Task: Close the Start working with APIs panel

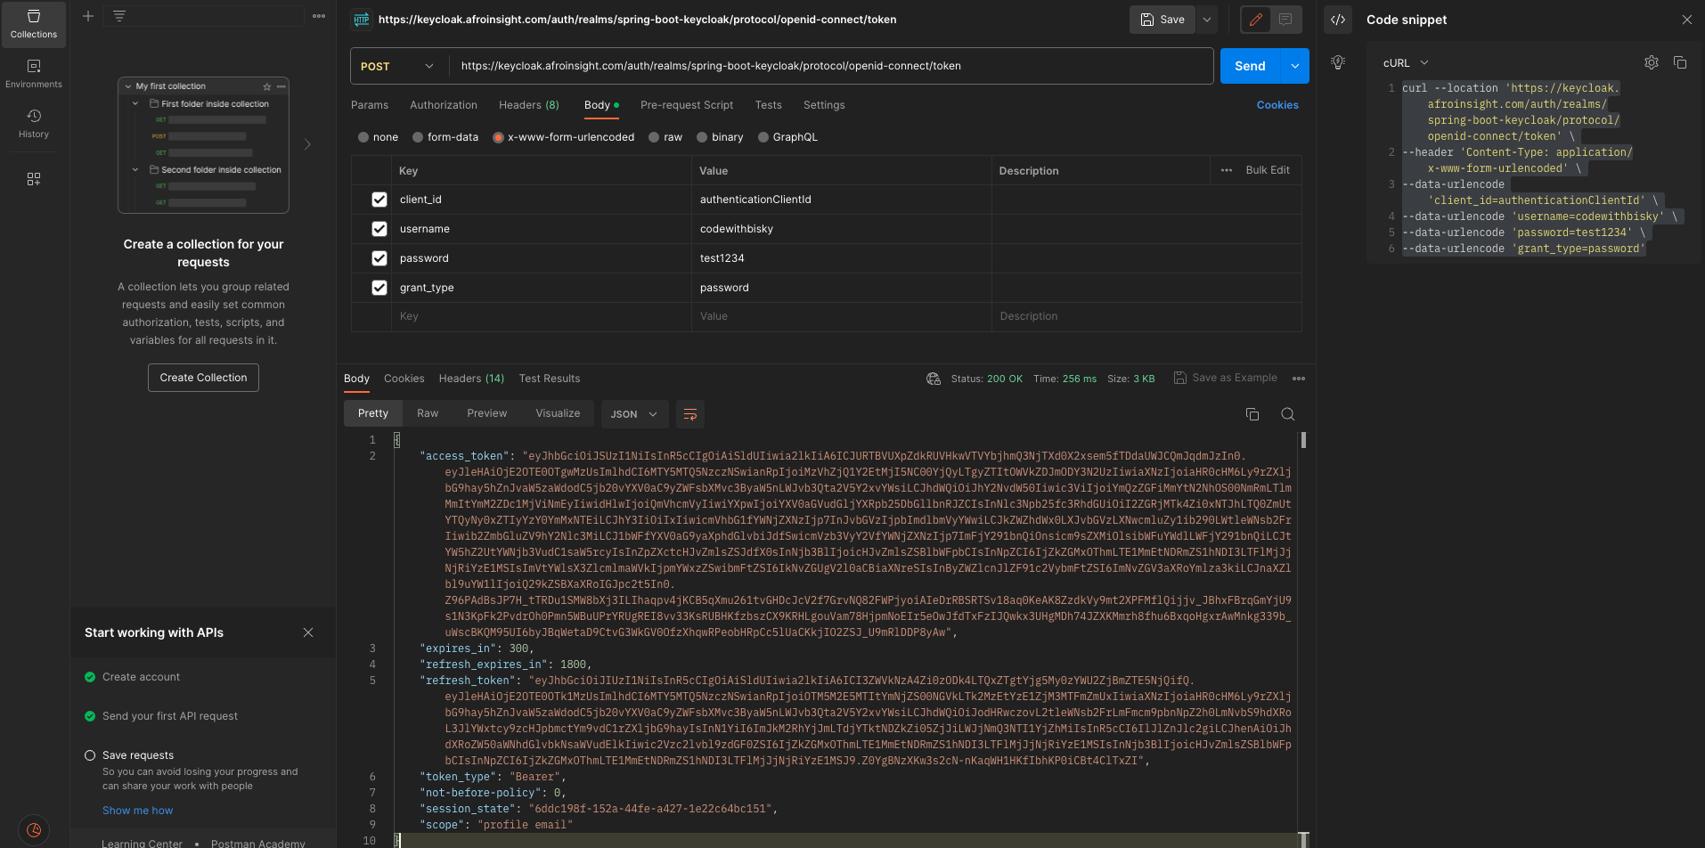Action: (x=308, y=632)
